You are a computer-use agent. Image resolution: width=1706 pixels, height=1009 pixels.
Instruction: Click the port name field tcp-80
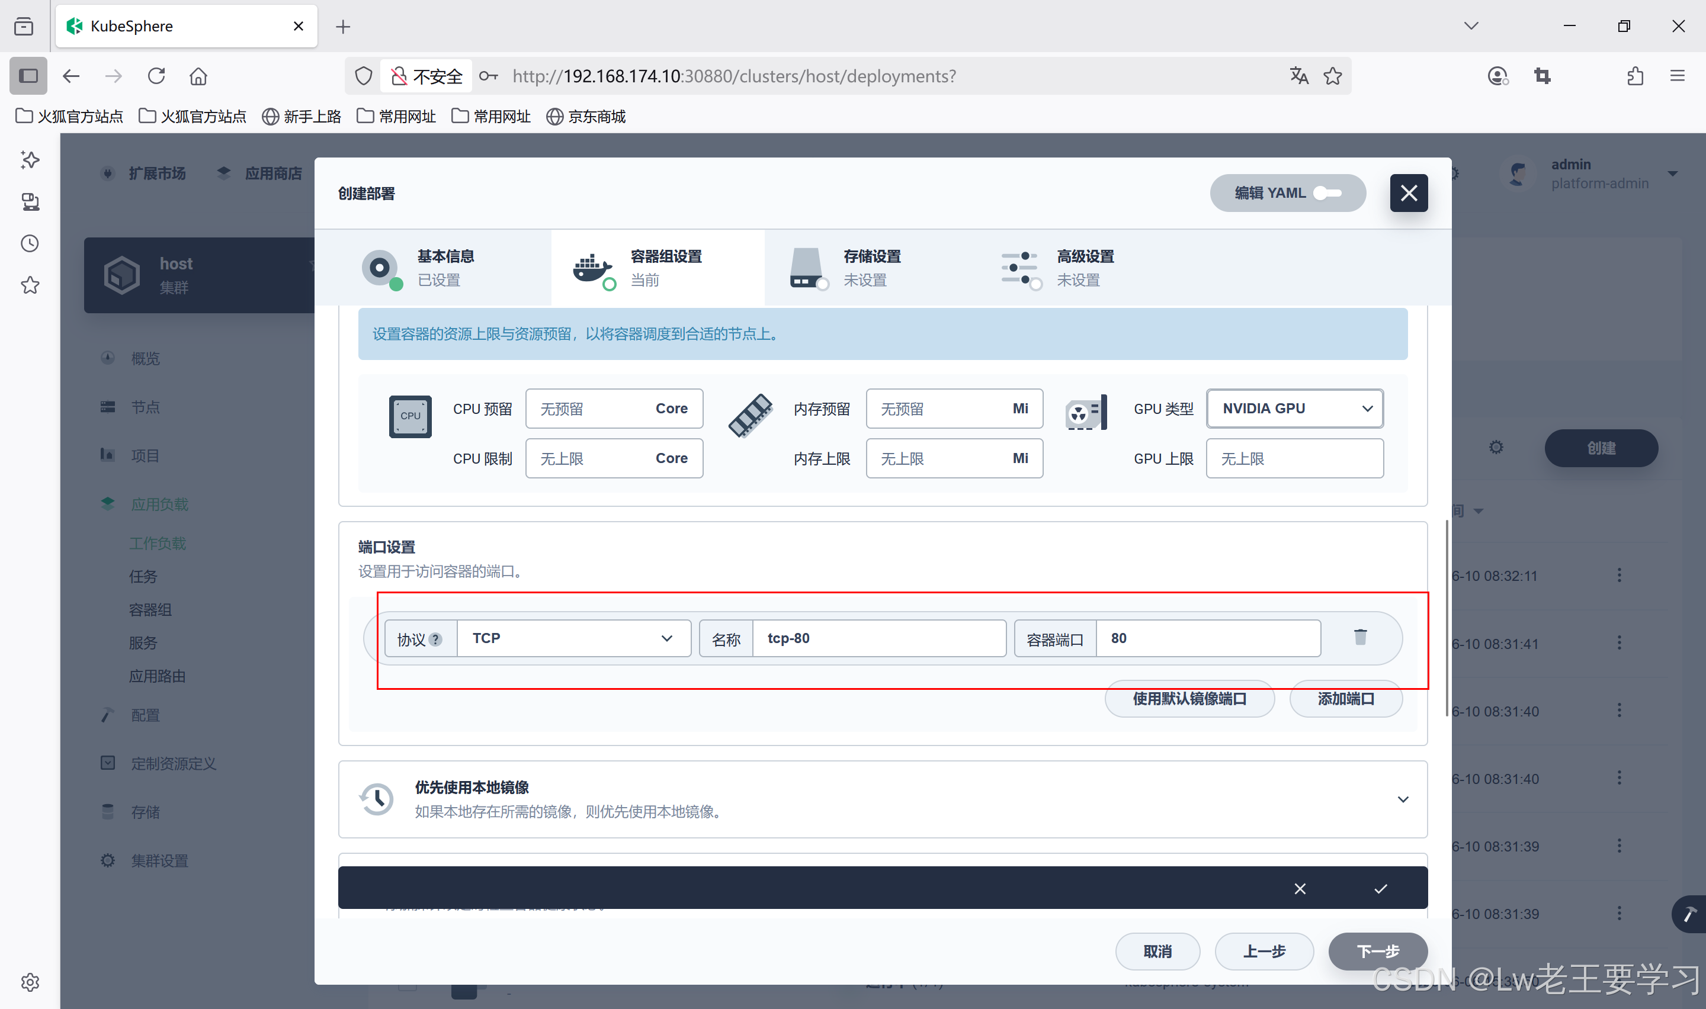878,638
